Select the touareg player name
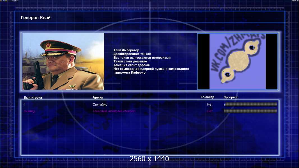The width and height of the screenshot is (299, 168). (x=29, y=111)
